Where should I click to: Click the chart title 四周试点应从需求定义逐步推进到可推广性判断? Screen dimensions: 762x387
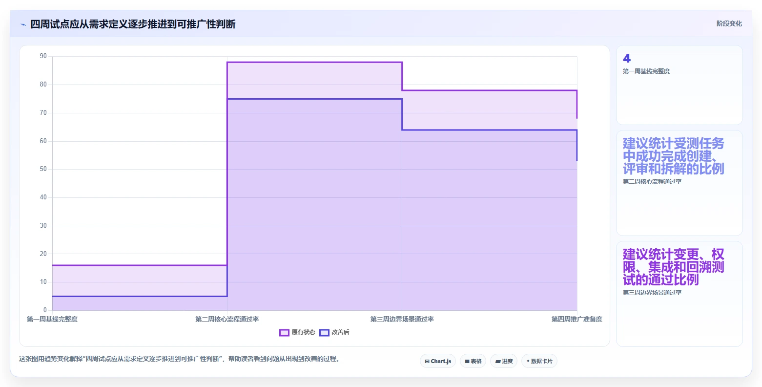point(133,24)
